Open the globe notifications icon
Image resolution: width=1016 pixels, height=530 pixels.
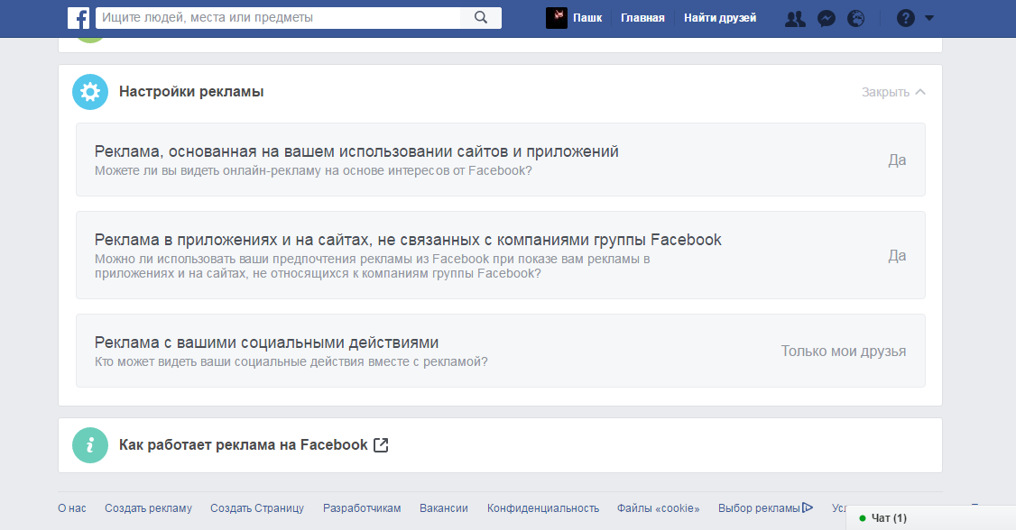tap(856, 19)
